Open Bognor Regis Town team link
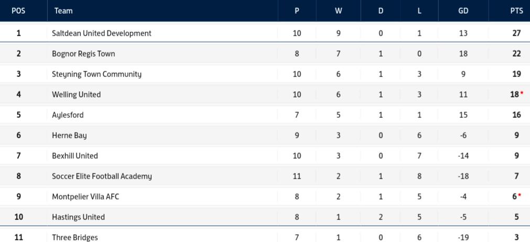Screen dimensions: 530x242 (83, 53)
